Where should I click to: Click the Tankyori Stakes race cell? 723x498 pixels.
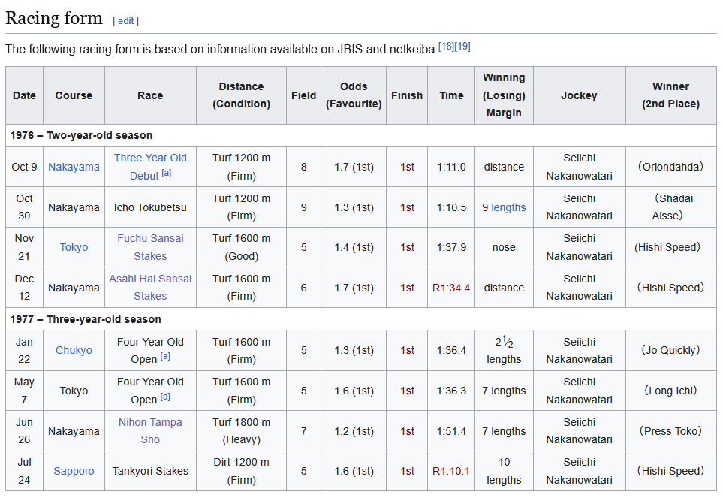coord(150,471)
